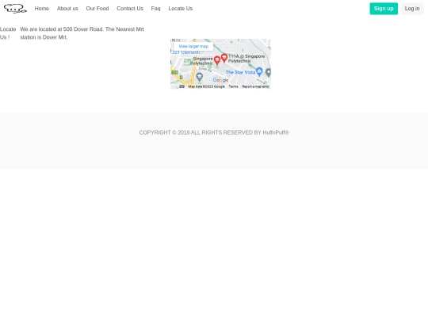Click The Star Vista blue marker
This screenshot has height=321, width=428.
click(259, 72)
